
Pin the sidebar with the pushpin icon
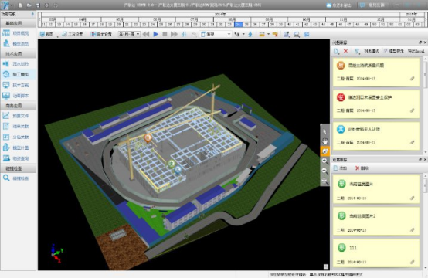coord(32,14)
